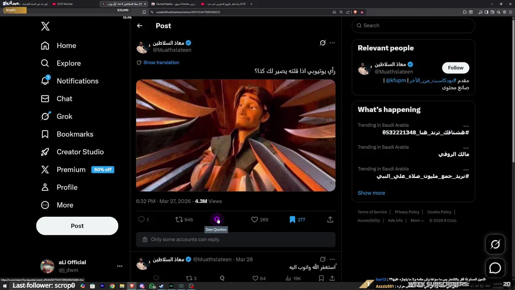
Task: Open the Explore page
Action: 61,63
